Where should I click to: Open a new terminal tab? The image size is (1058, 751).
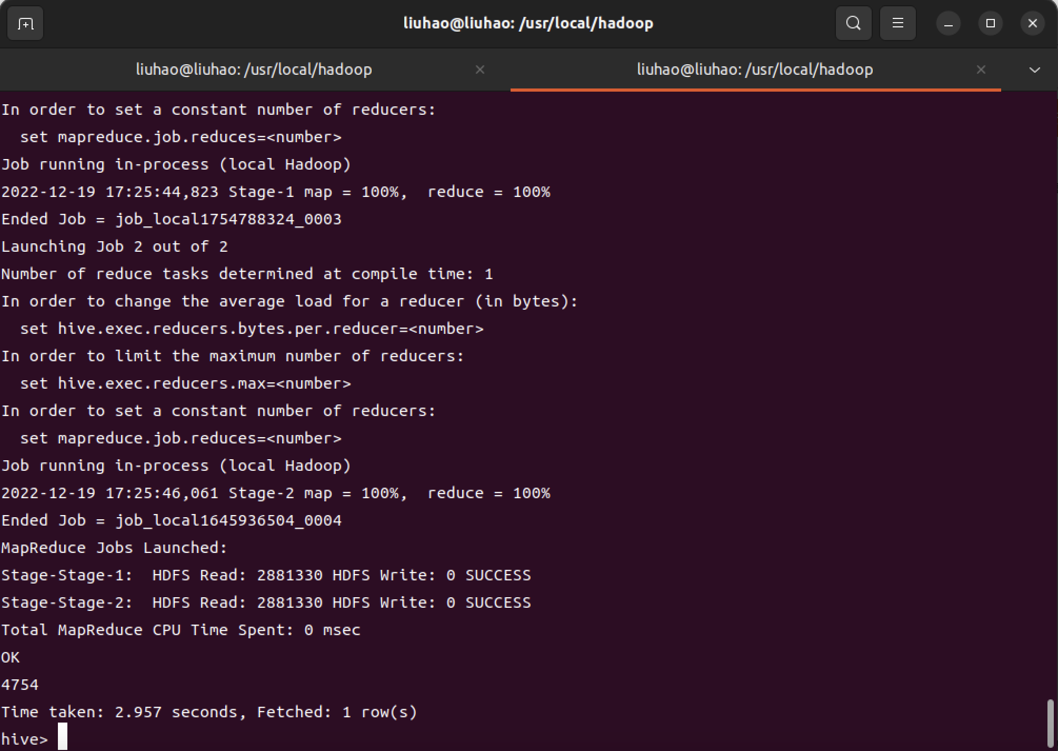[25, 24]
